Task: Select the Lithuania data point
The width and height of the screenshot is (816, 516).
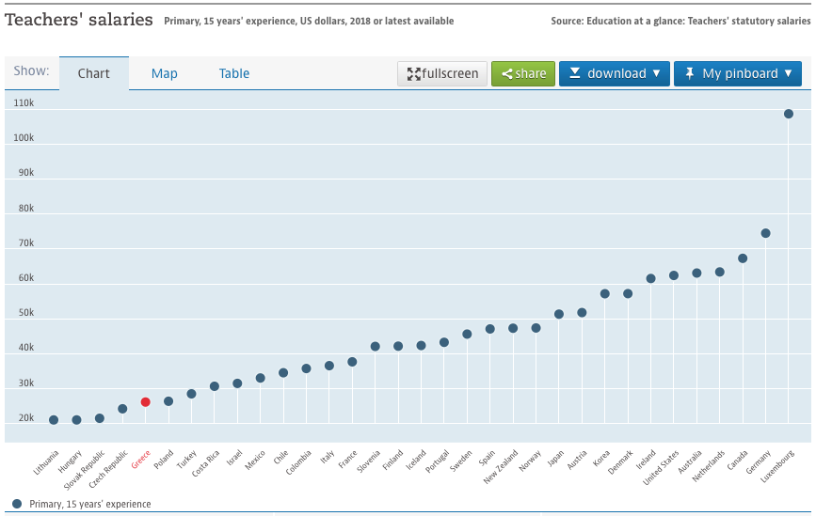Action: tap(54, 420)
